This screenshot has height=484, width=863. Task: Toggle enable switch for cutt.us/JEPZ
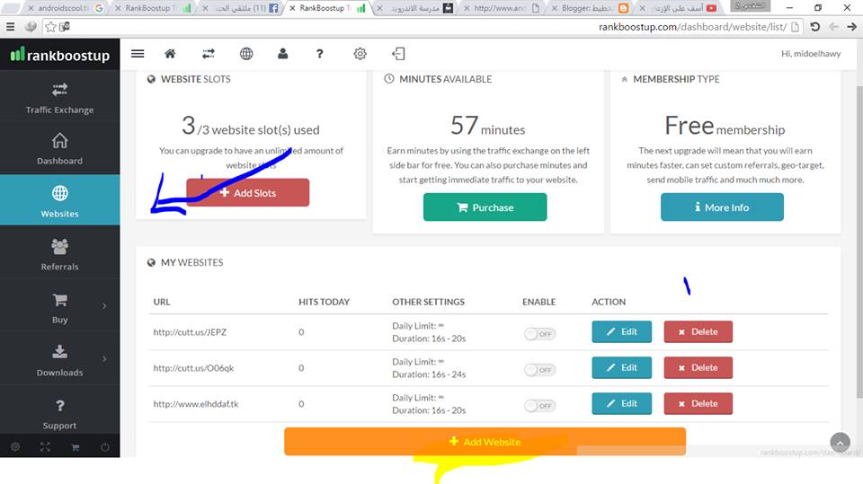(x=539, y=334)
